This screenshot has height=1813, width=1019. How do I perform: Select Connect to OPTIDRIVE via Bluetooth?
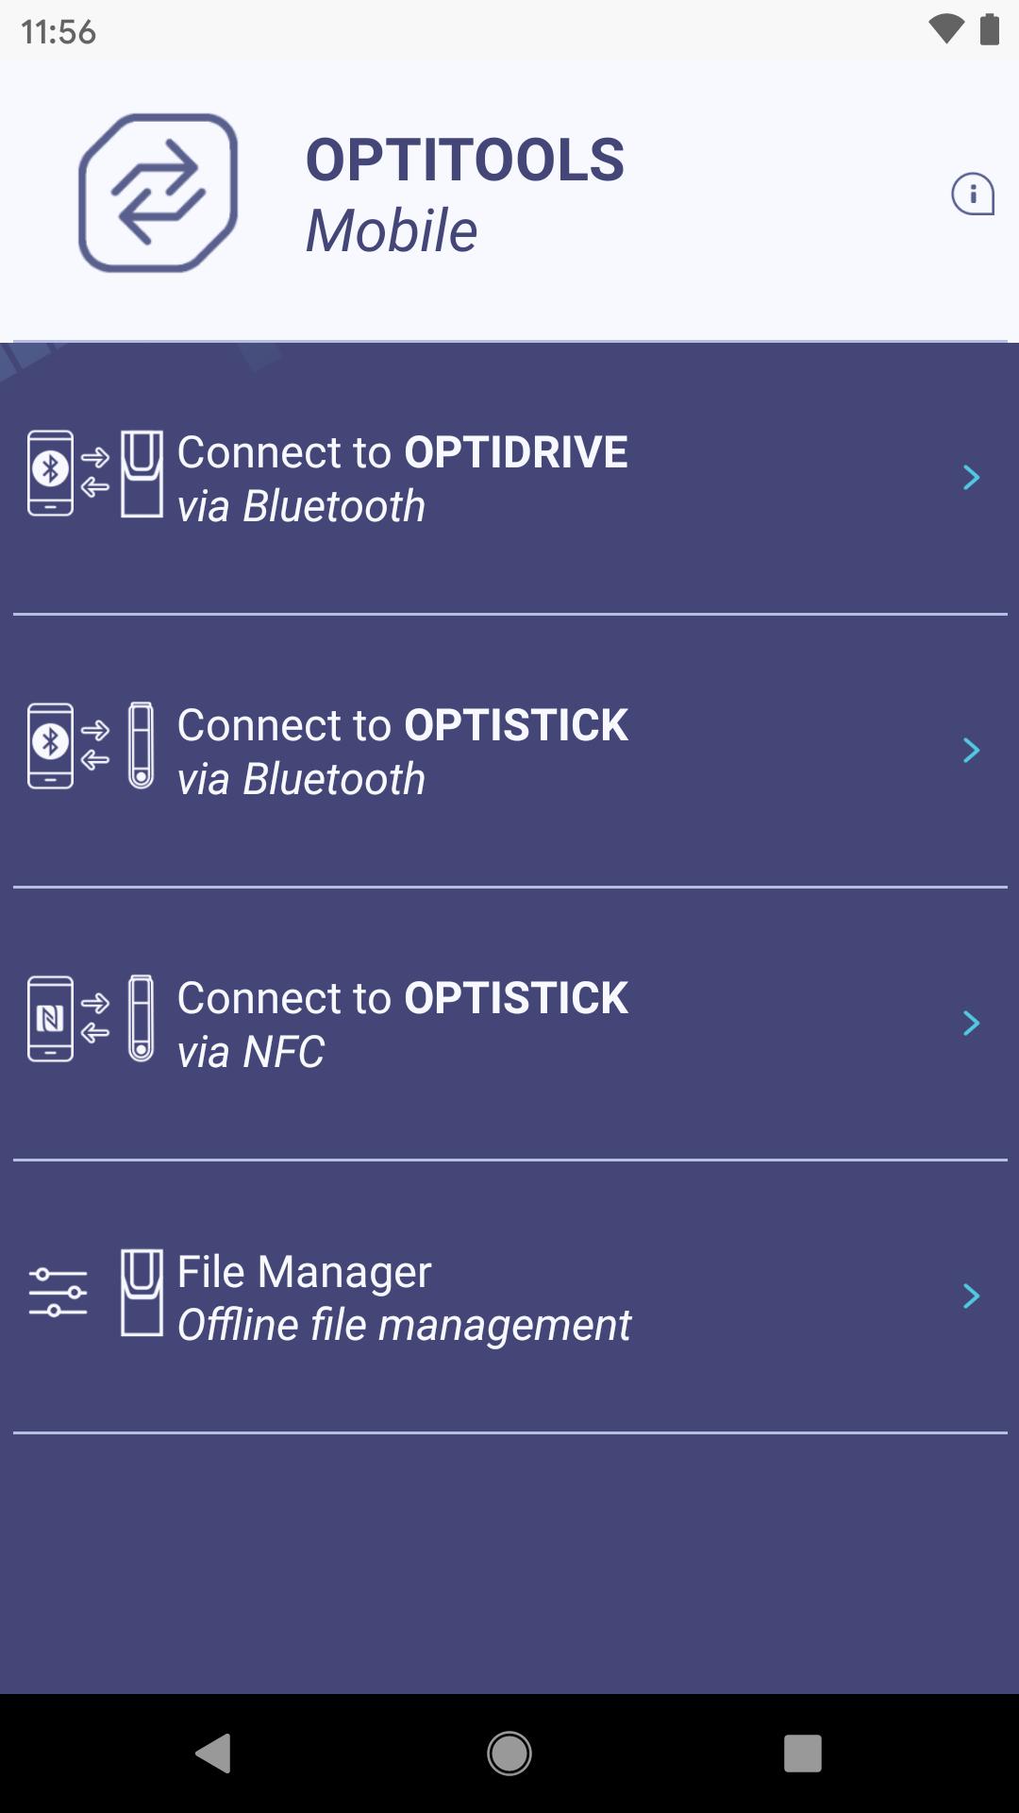pyautogui.click(x=402, y=479)
